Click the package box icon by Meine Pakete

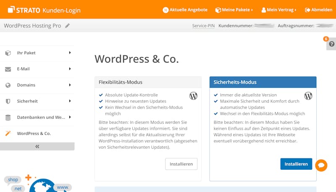(218, 10)
